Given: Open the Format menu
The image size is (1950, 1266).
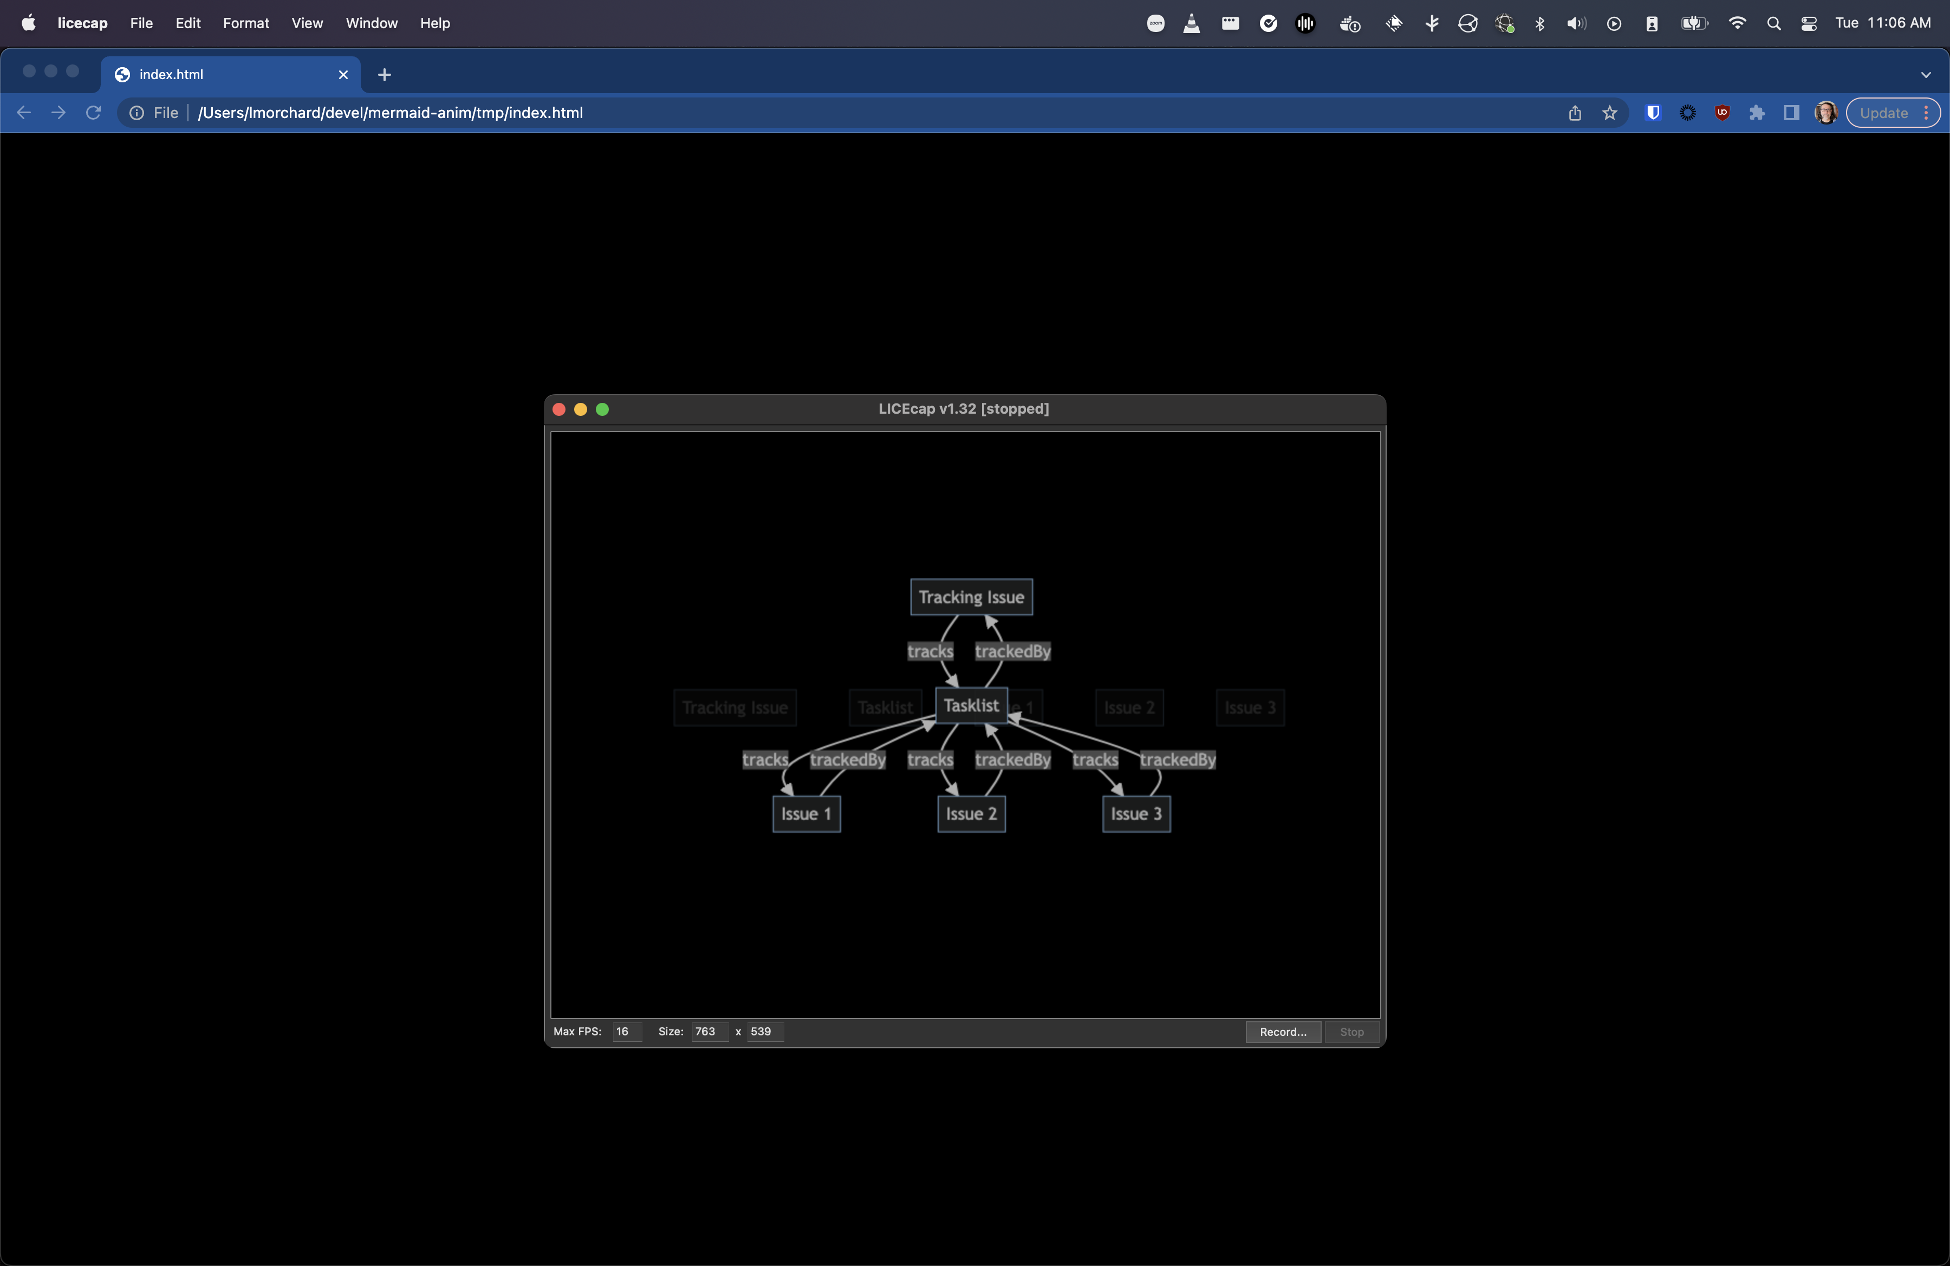Looking at the screenshot, I should click(x=246, y=24).
